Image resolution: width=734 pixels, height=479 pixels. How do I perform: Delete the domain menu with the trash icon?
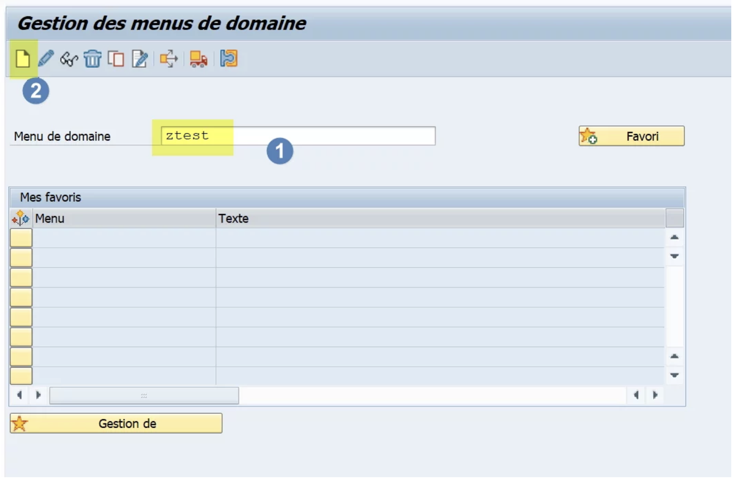click(x=92, y=59)
